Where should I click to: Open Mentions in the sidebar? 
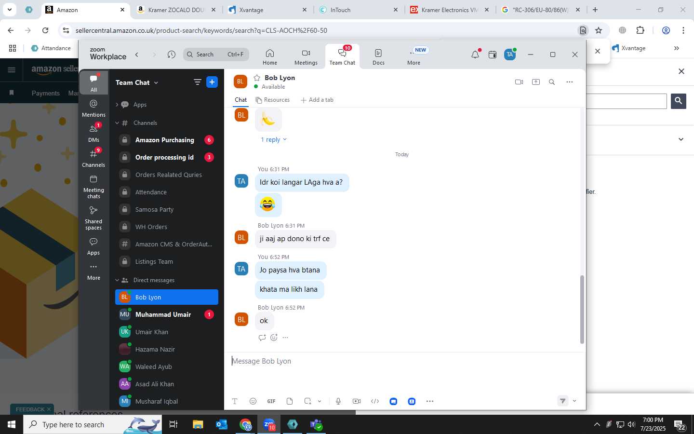[93, 108]
